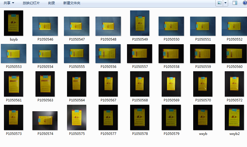Select image thumbnail P1050553

pos(14,54)
